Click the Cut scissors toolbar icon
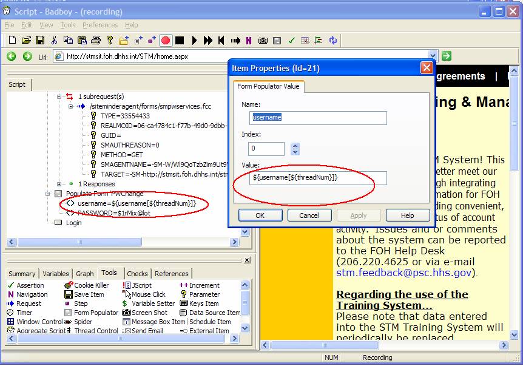The width and height of the screenshot is (523, 366). pos(54,41)
